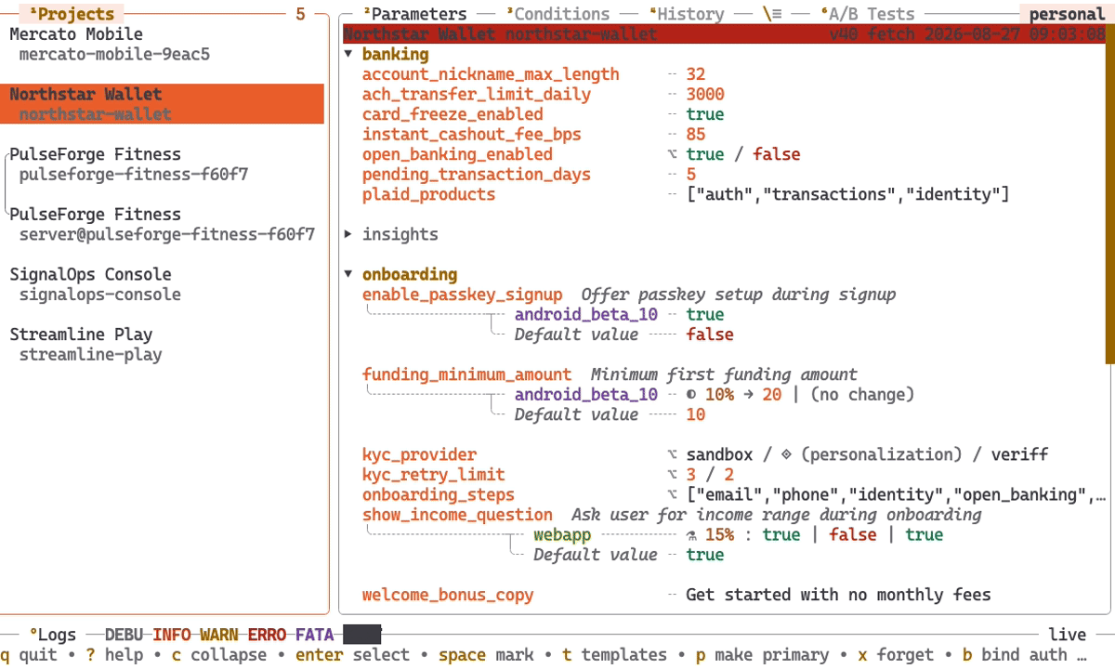Click android_beta_10 under funding_minimum_amount

[586, 395]
